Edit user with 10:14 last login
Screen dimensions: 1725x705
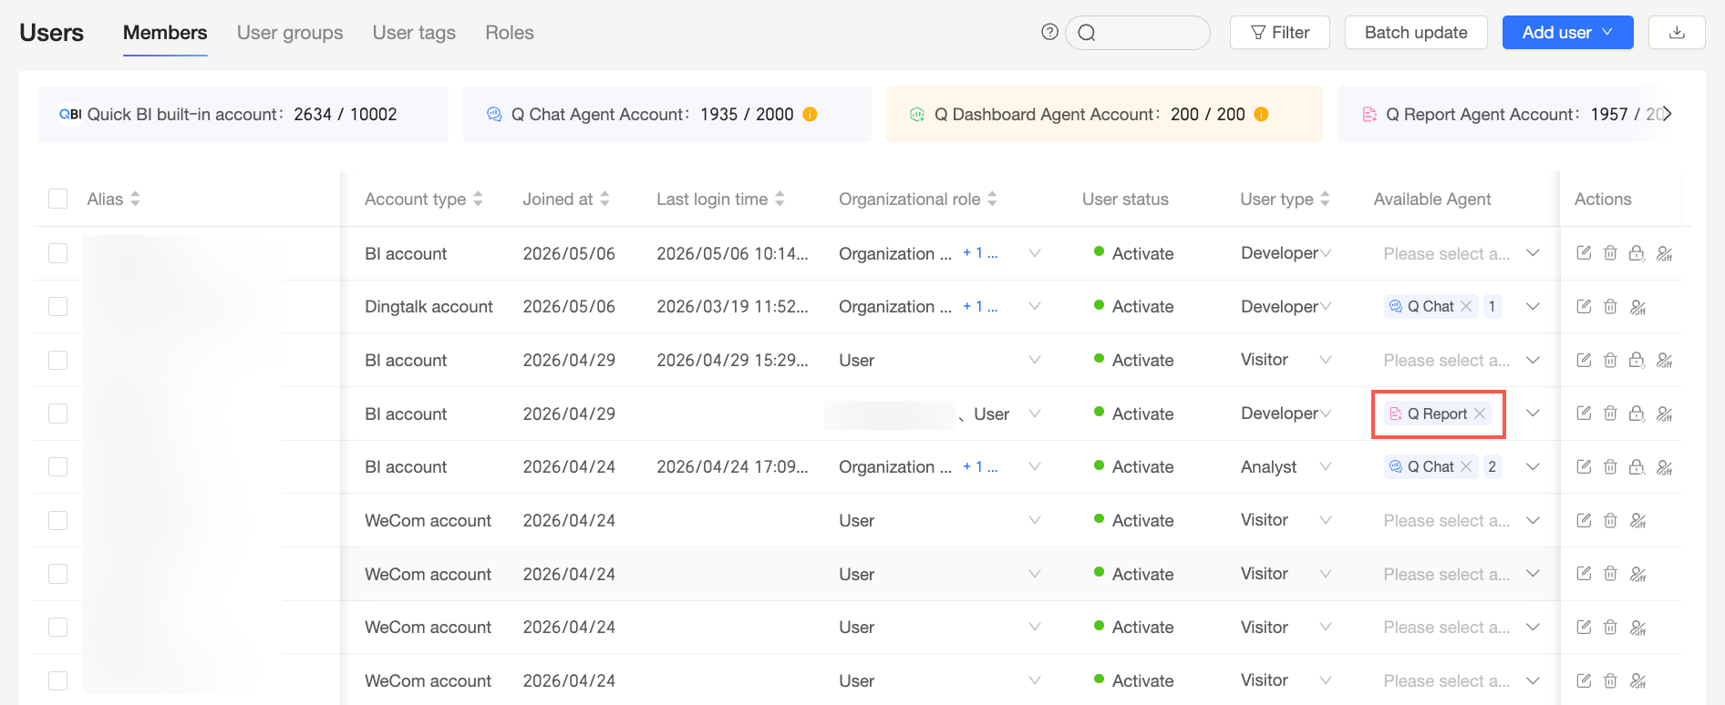pos(1584,253)
